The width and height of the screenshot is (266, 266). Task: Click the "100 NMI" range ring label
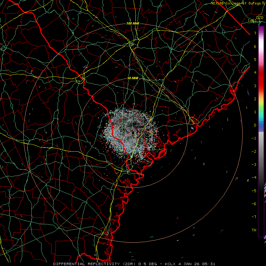133,23
